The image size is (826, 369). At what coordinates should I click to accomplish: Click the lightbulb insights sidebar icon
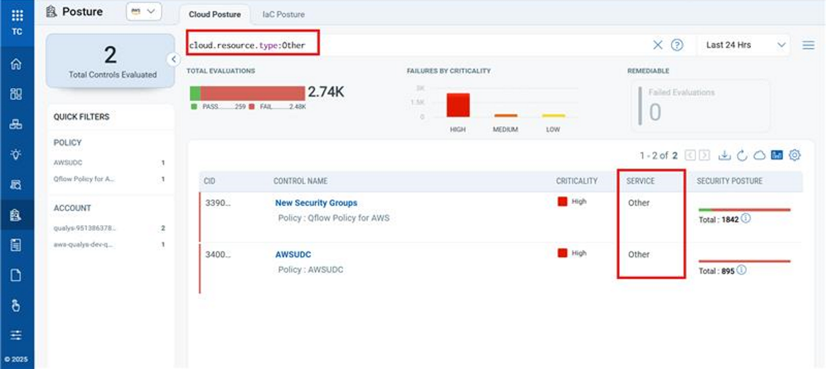point(17,154)
